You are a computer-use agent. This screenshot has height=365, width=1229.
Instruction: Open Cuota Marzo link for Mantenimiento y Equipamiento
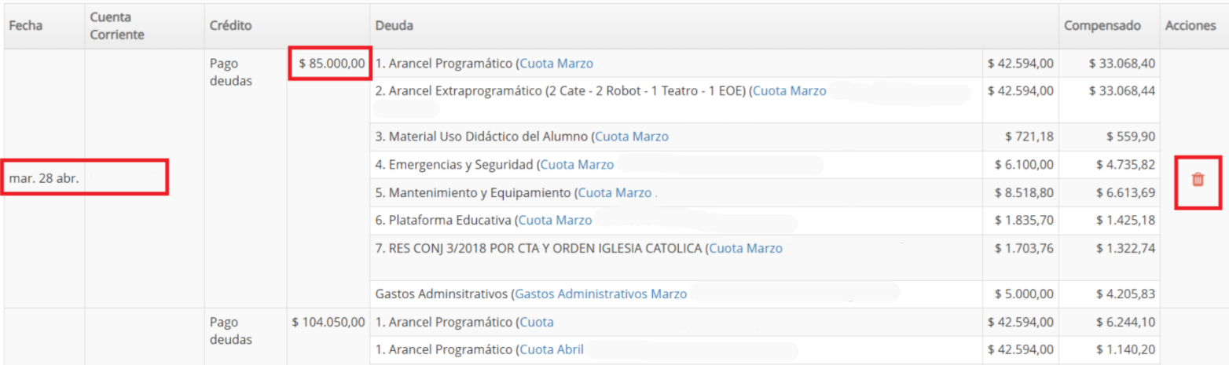click(614, 193)
